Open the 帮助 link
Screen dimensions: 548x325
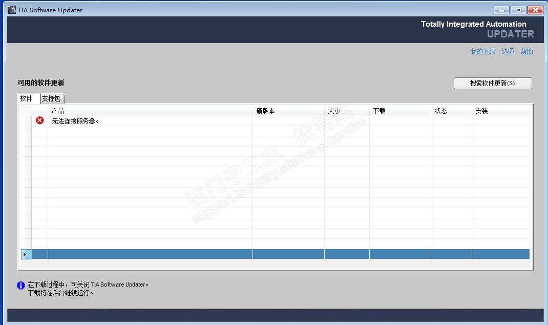point(526,51)
